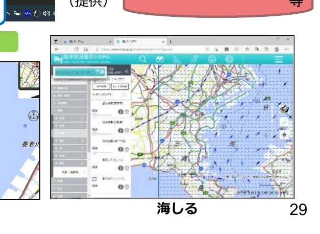The height and width of the screenshot is (234, 320).
Task: Click the magnifier search icon in teal header
Action: (x=142, y=59)
